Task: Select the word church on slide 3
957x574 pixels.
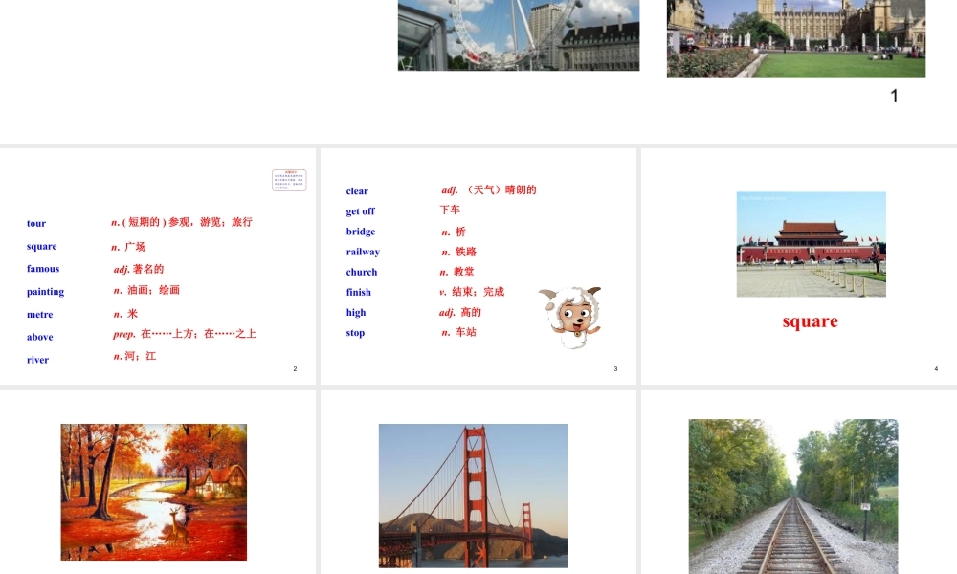Action: tap(361, 271)
